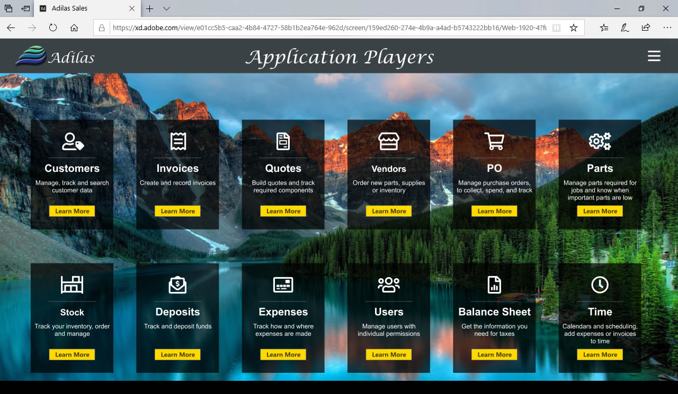678x394 pixels.
Task: Open the hamburger menu in header
Action: click(654, 57)
